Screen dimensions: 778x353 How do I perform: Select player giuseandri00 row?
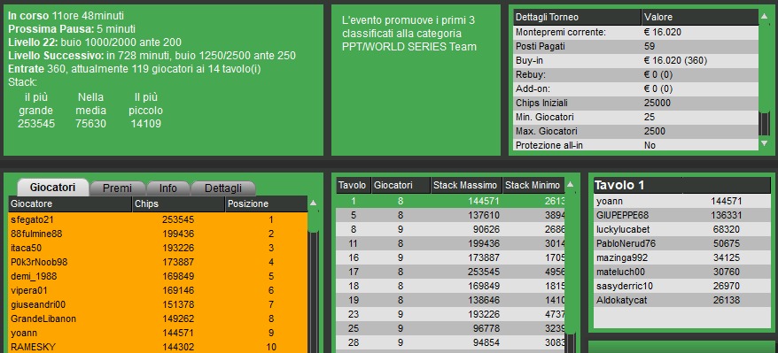[158, 304]
